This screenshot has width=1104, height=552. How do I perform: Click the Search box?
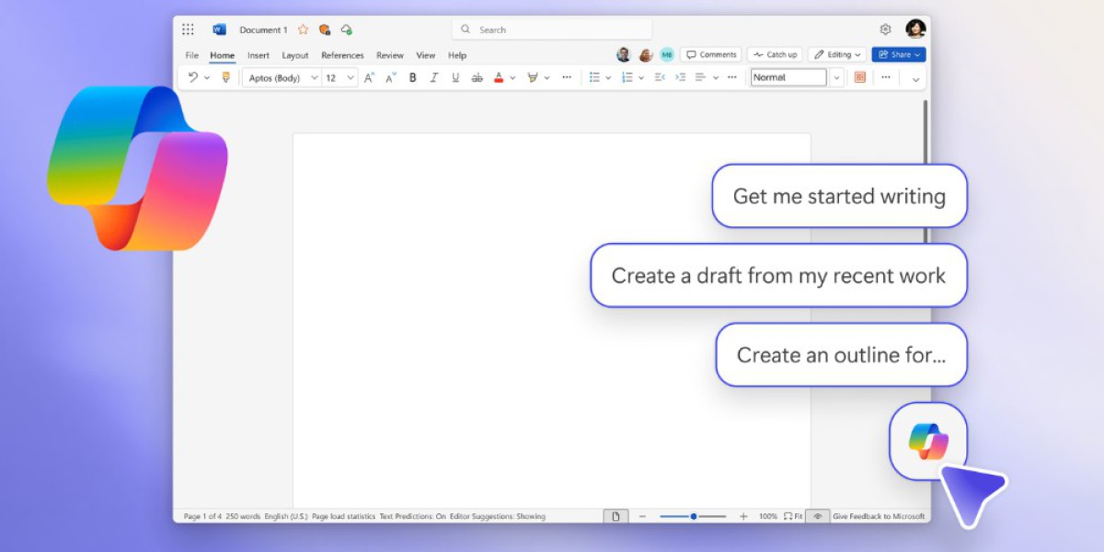(x=552, y=29)
